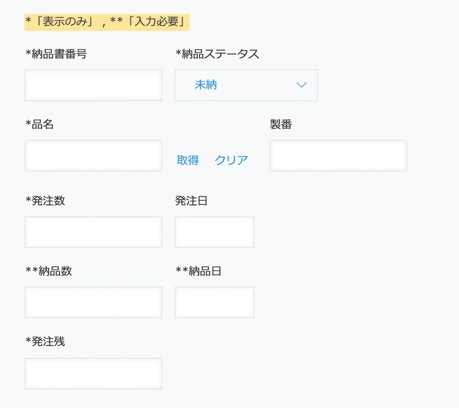The height and width of the screenshot is (408, 459).
Task: Click the 納品数 required input box
Action: coord(93,302)
